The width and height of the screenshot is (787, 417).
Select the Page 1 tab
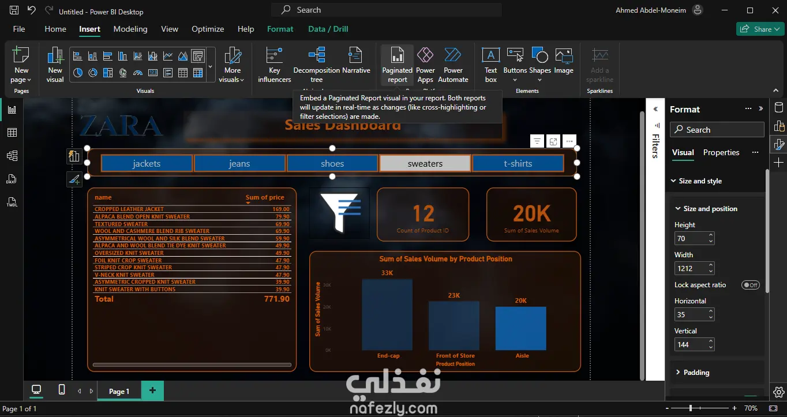point(119,391)
